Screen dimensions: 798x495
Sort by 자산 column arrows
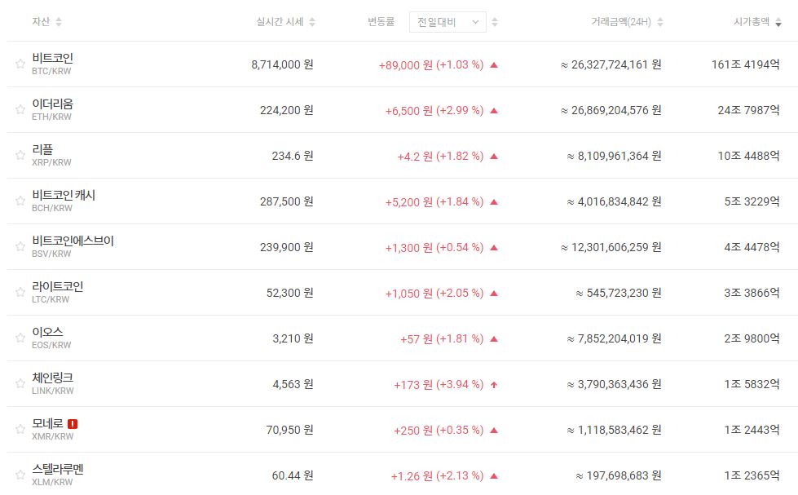(58, 22)
